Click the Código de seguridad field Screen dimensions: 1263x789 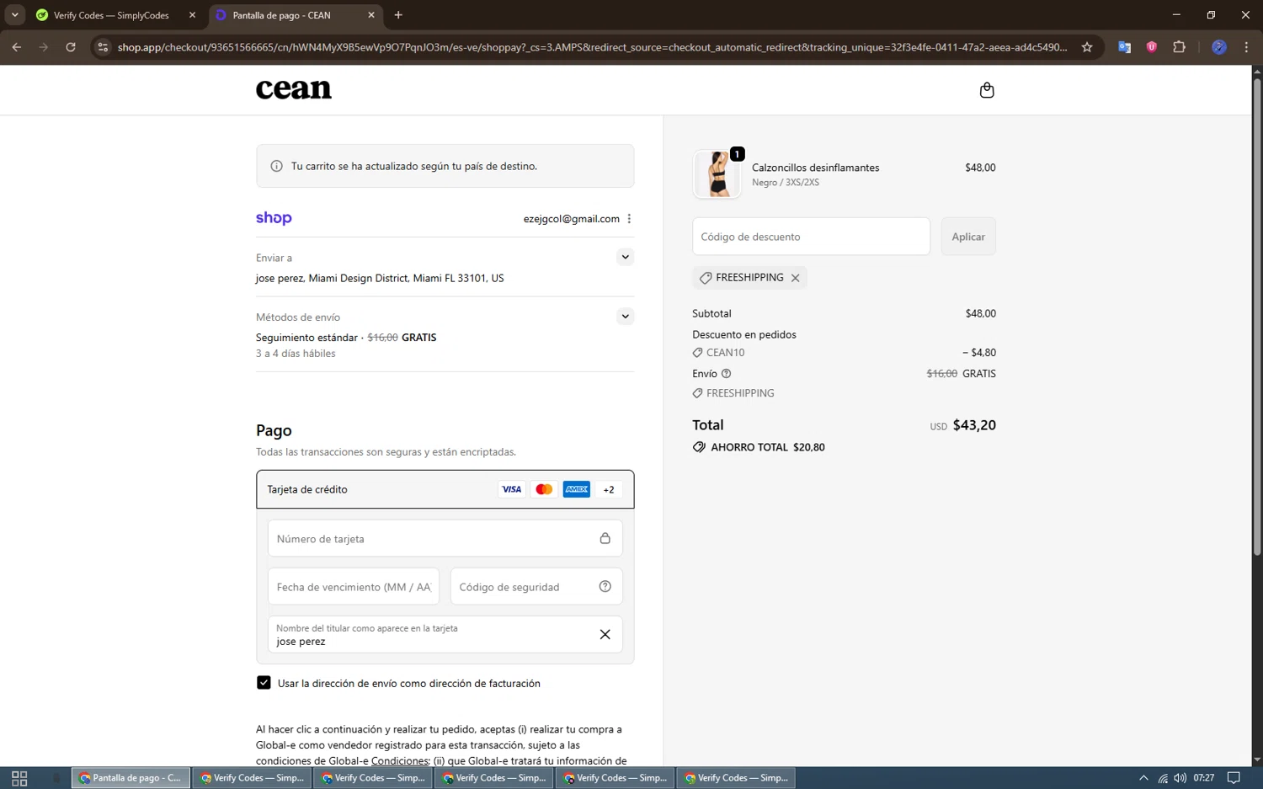(x=536, y=587)
